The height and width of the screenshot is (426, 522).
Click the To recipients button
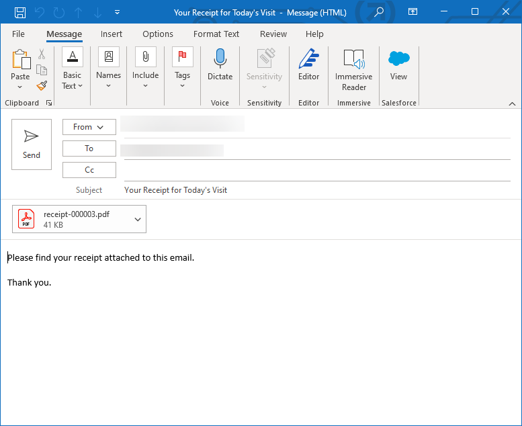pos(89,148)
